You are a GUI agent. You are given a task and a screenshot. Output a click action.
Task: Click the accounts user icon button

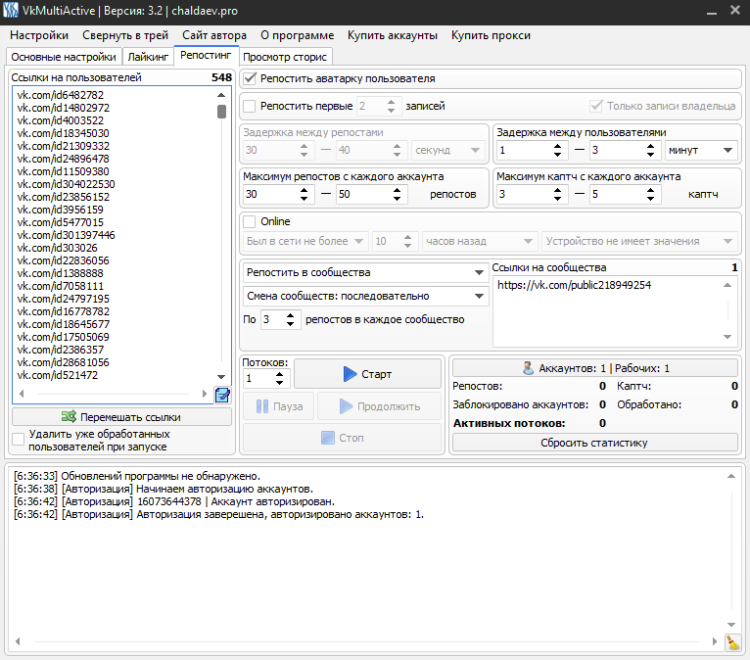[528, 368]
